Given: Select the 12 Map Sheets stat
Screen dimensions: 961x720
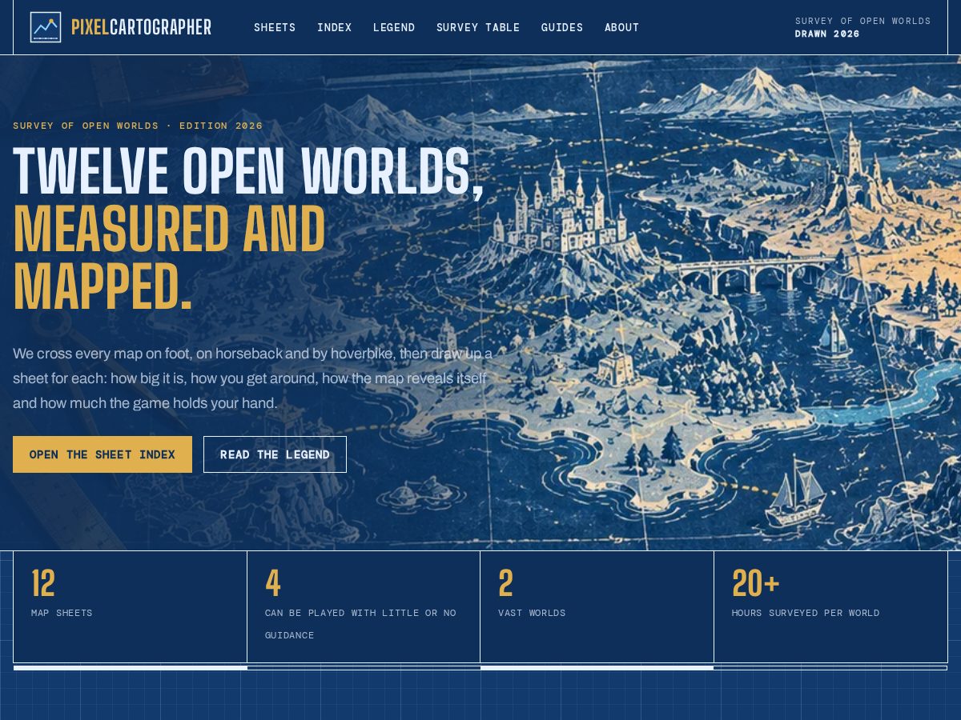Looking at the screenshot, I should (x=130, y=606).
